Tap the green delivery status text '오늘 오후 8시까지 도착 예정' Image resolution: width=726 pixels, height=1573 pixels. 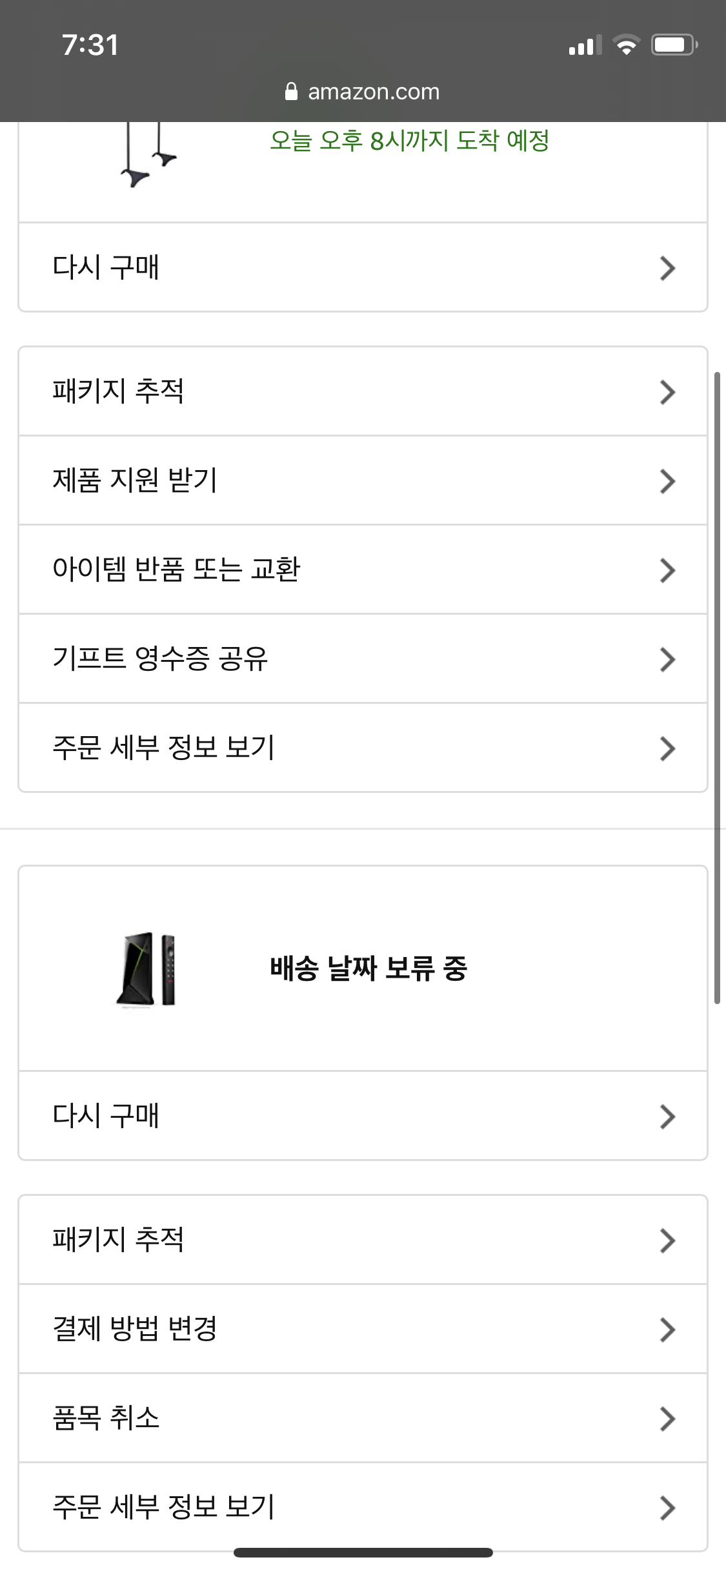click(409, 141)
